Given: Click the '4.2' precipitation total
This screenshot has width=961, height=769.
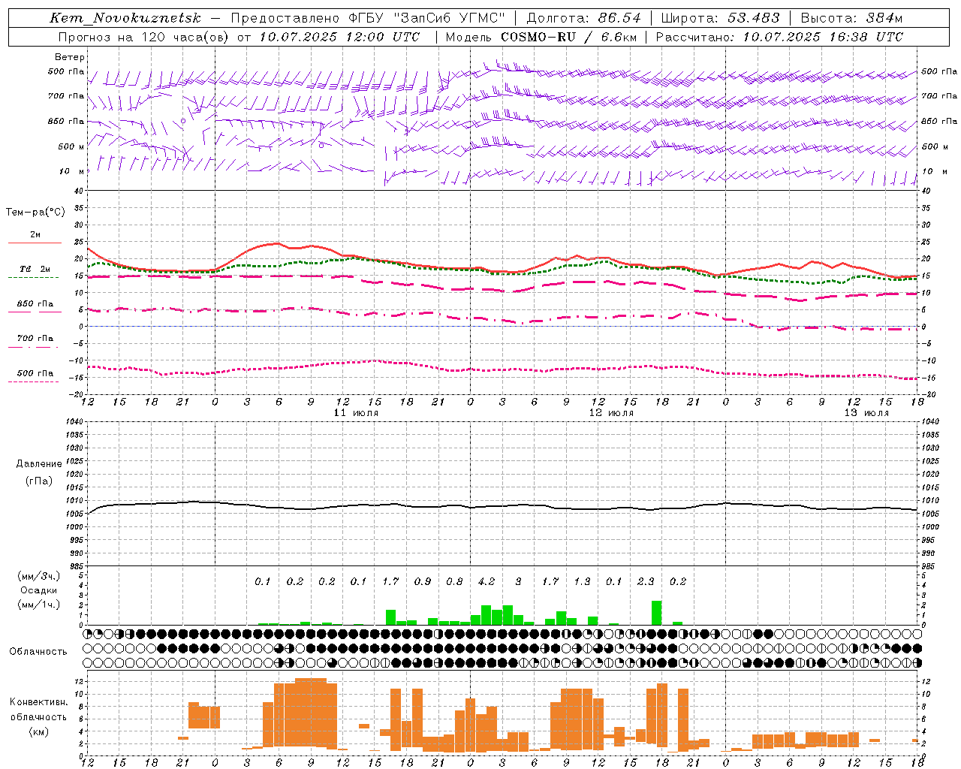Looking at the screenshot, I should (x=487, y=581).
